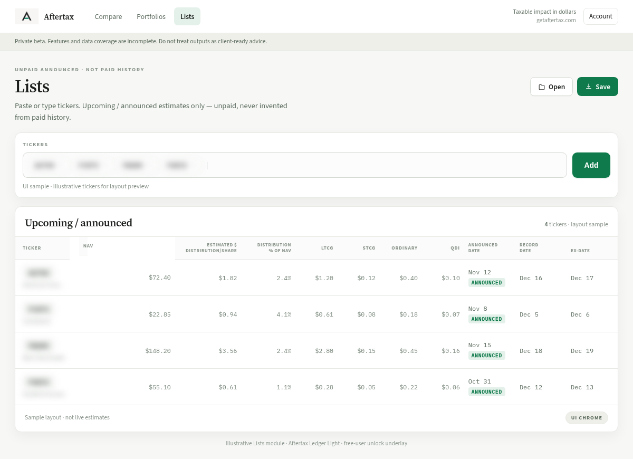Click the download icon in Save button
The height and width of the screenshot is (459, 633).
click(589, 87)
